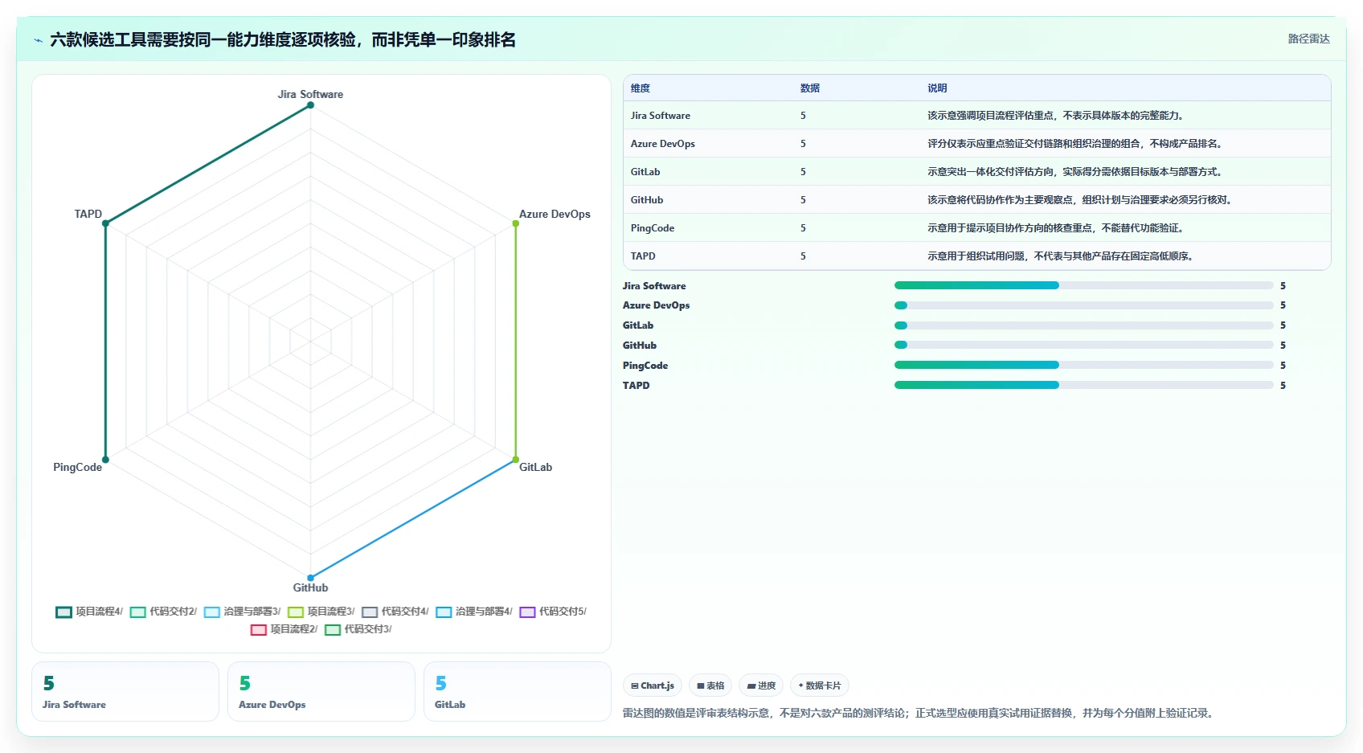This screenshot has width=1363, height=753.
Task: Toggle the 项目流程3/ legend entry
Action: pyautogui.click(x=321, y=612)
